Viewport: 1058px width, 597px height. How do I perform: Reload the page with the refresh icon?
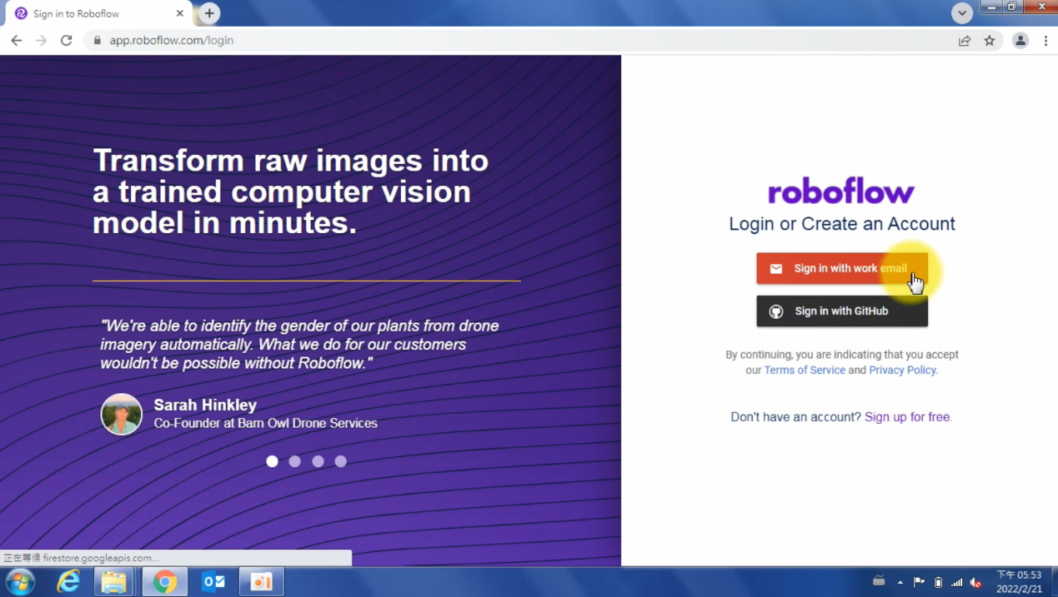coord(67,40)
